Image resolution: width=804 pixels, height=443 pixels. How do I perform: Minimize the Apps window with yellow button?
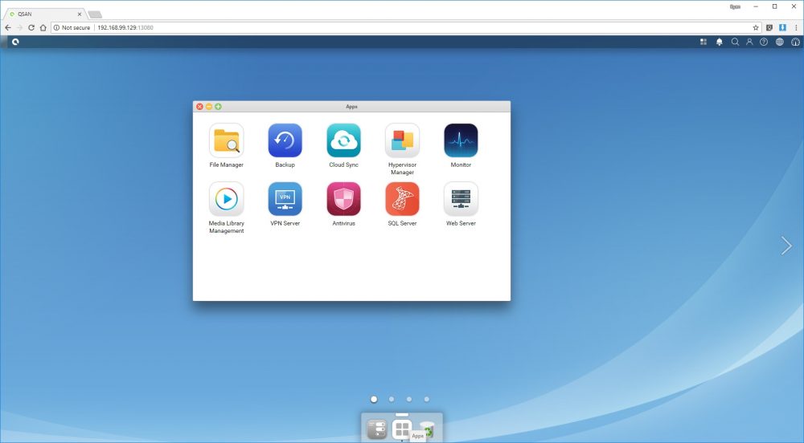(209, 107)
